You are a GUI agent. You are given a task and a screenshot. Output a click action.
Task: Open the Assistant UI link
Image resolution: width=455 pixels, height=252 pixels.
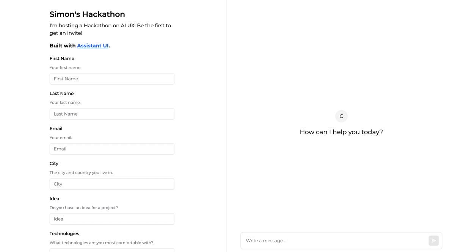click(93, 46)
